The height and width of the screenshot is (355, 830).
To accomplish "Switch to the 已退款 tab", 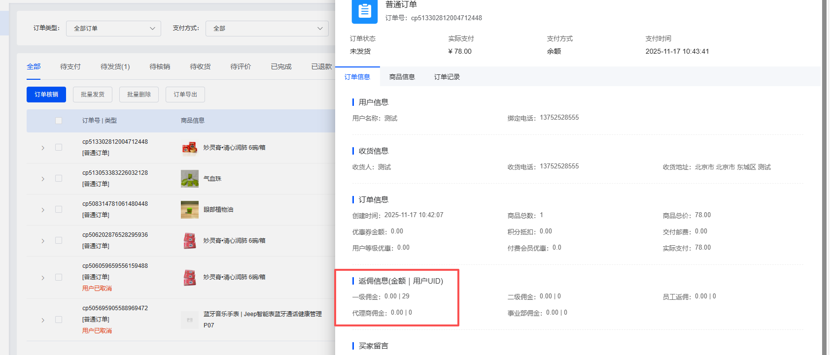I will (x=321, y=66).
